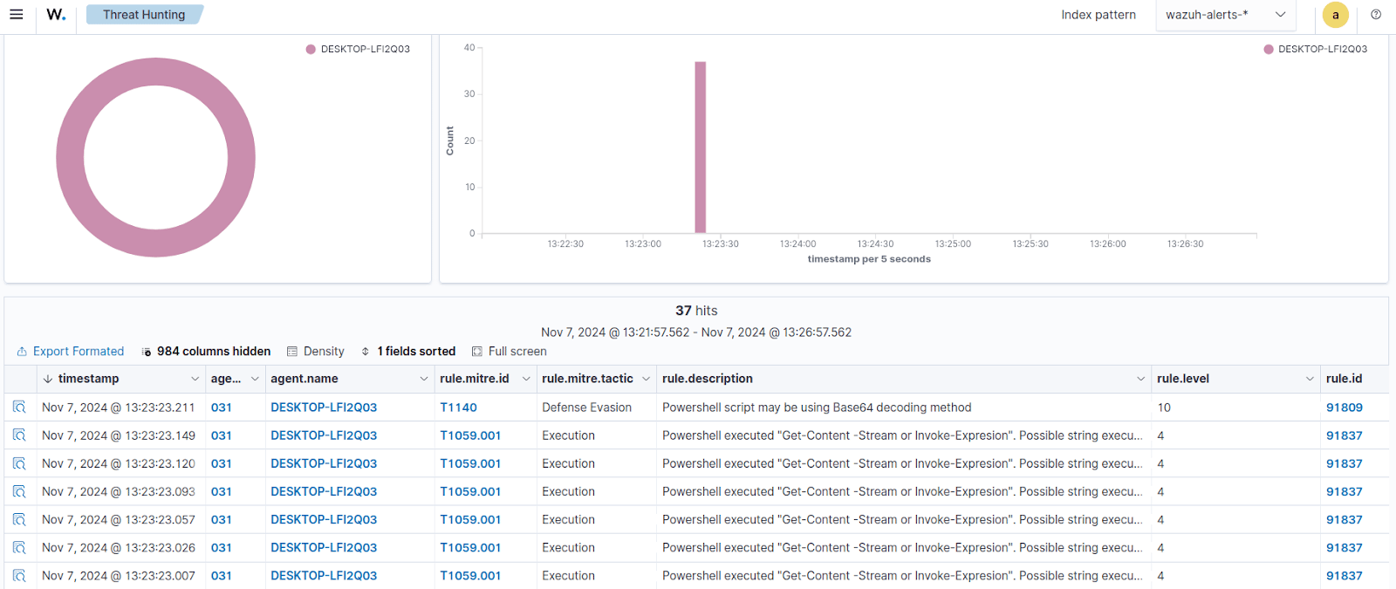Expand the rule.description column options
The height and width of the screenshot is (589, 1396).
[1140, 379]
